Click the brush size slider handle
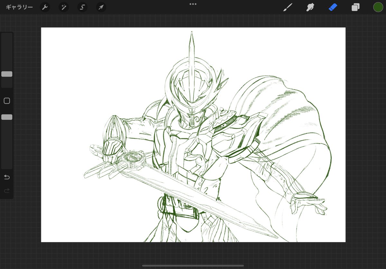 coord(7,74)
